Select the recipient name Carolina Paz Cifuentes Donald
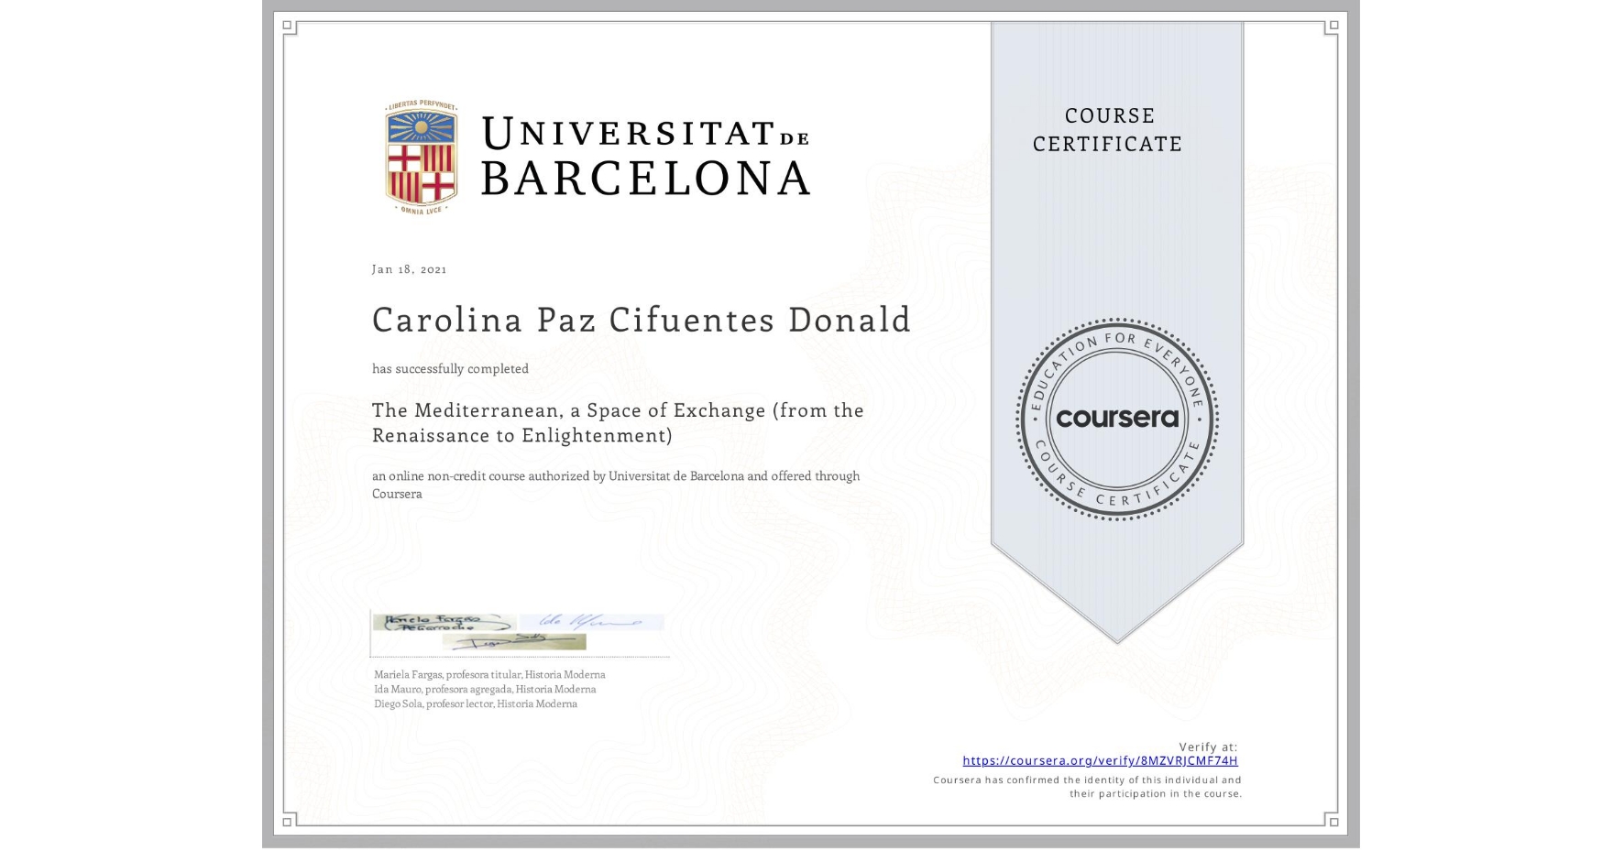 pyautogui.click(x=641, y=320)
